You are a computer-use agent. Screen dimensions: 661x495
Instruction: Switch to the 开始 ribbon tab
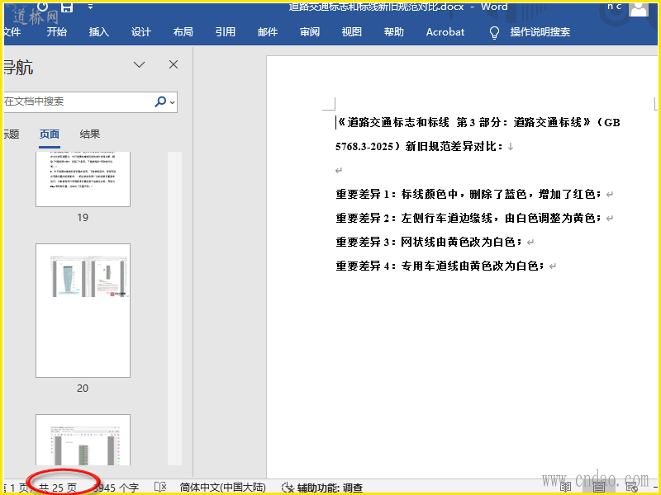coord(56,32)
